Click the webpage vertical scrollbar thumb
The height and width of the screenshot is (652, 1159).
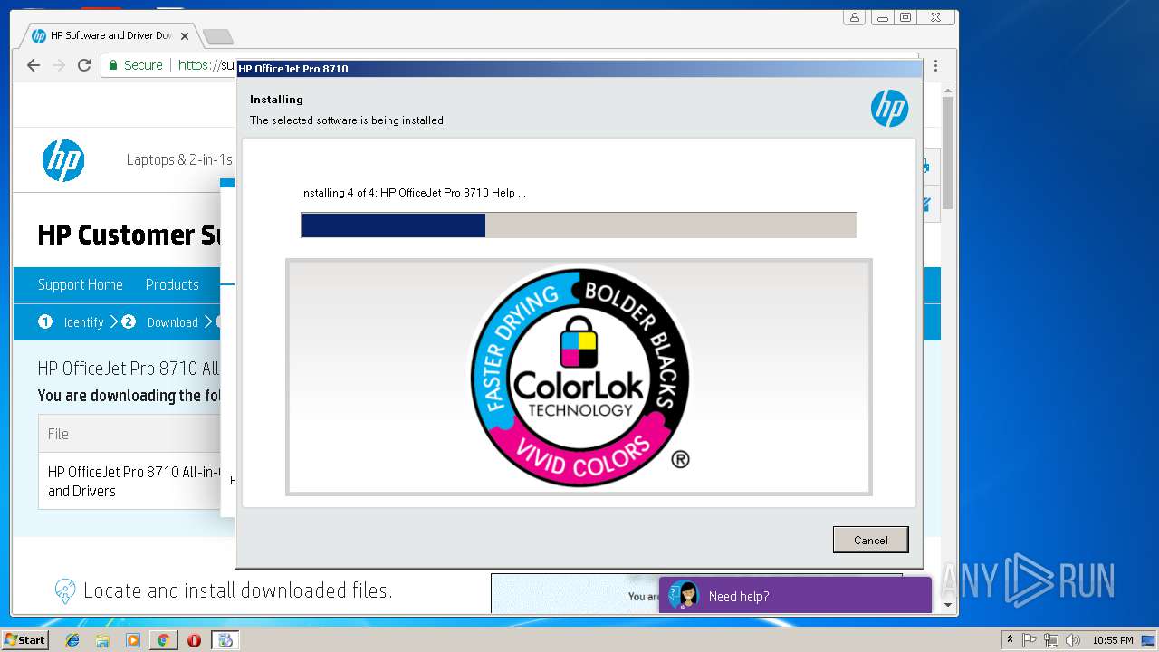pos(948,152)
